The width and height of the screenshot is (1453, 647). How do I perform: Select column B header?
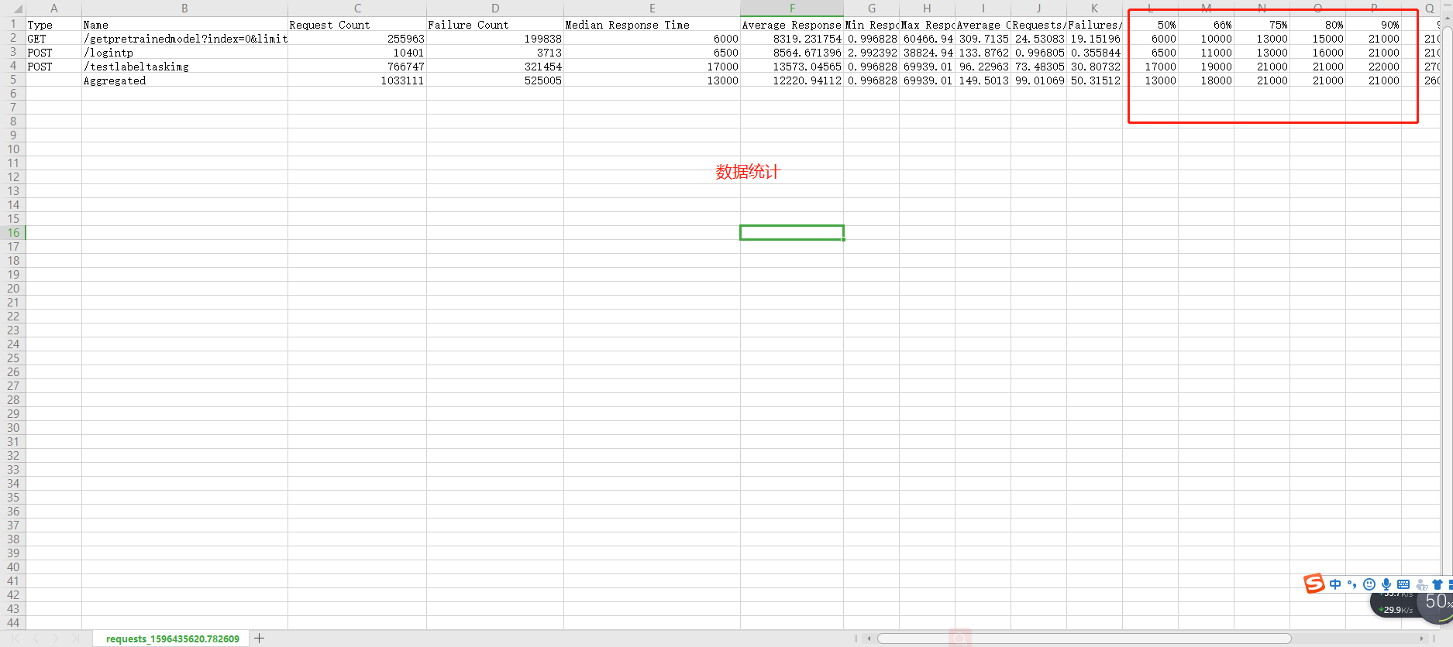(184, 9)
